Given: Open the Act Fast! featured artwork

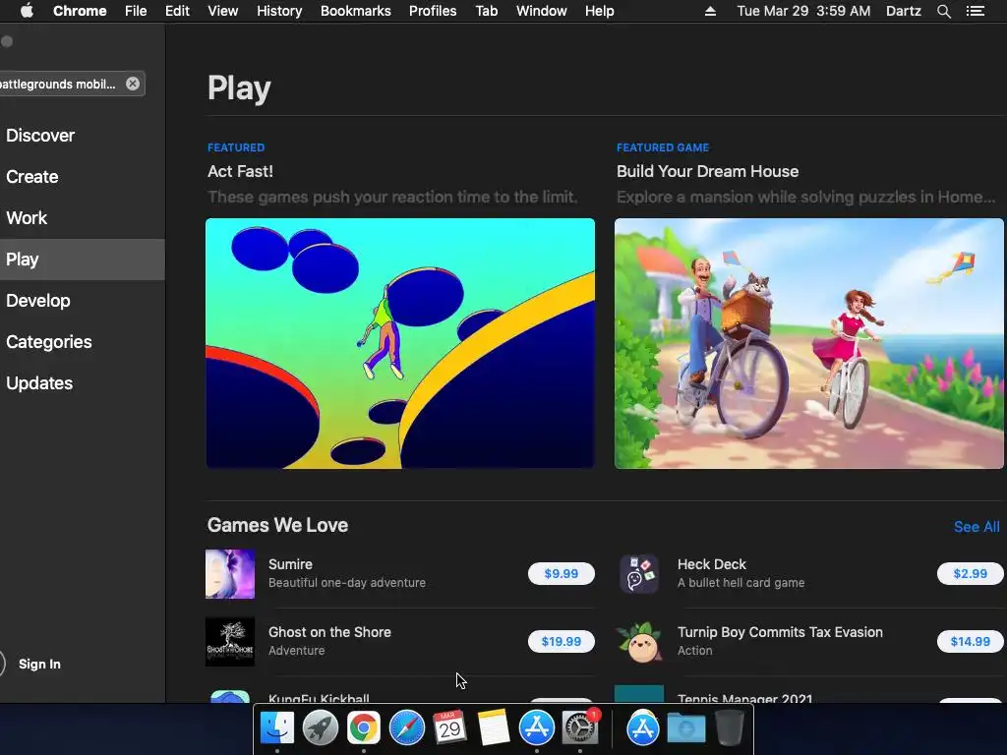Looking at the screenshot, I should (x=400, y=343).
